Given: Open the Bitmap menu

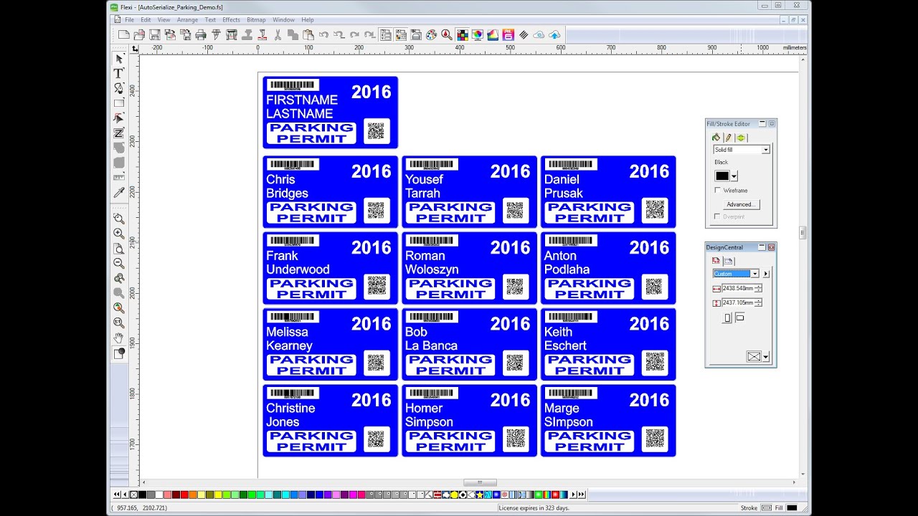Looking at the screenshot, I should (x=256, y=20).
